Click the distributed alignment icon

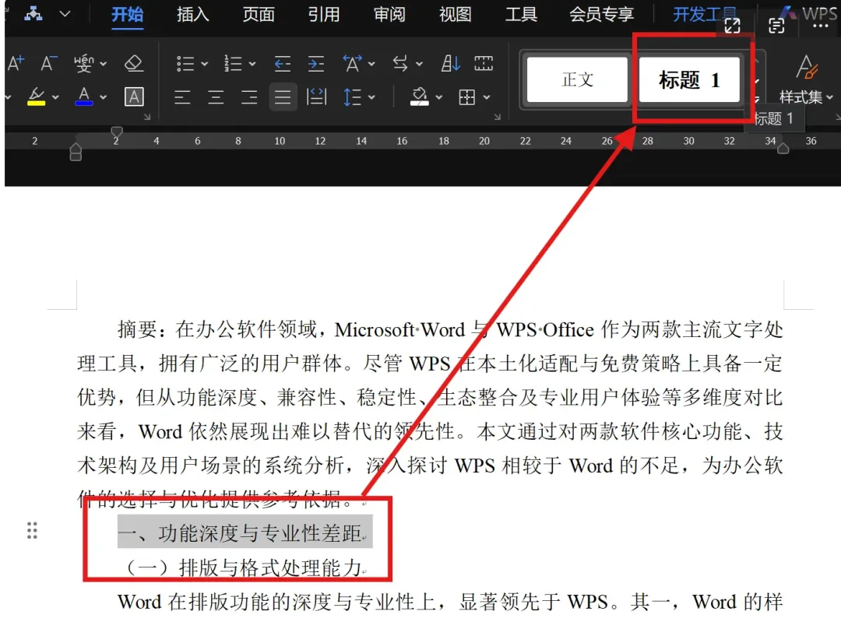(x=316, y=97)
